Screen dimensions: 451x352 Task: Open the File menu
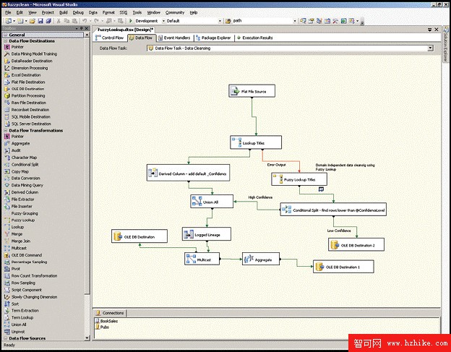point(8,12)
